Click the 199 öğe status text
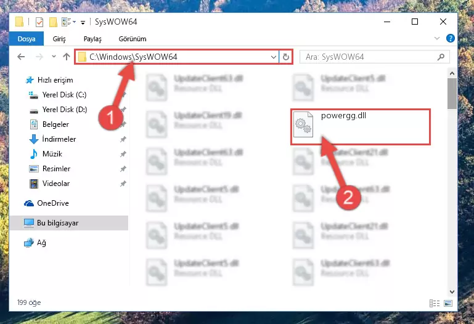Viewport: 474px width, 324px height. click(x=29, y=302)
